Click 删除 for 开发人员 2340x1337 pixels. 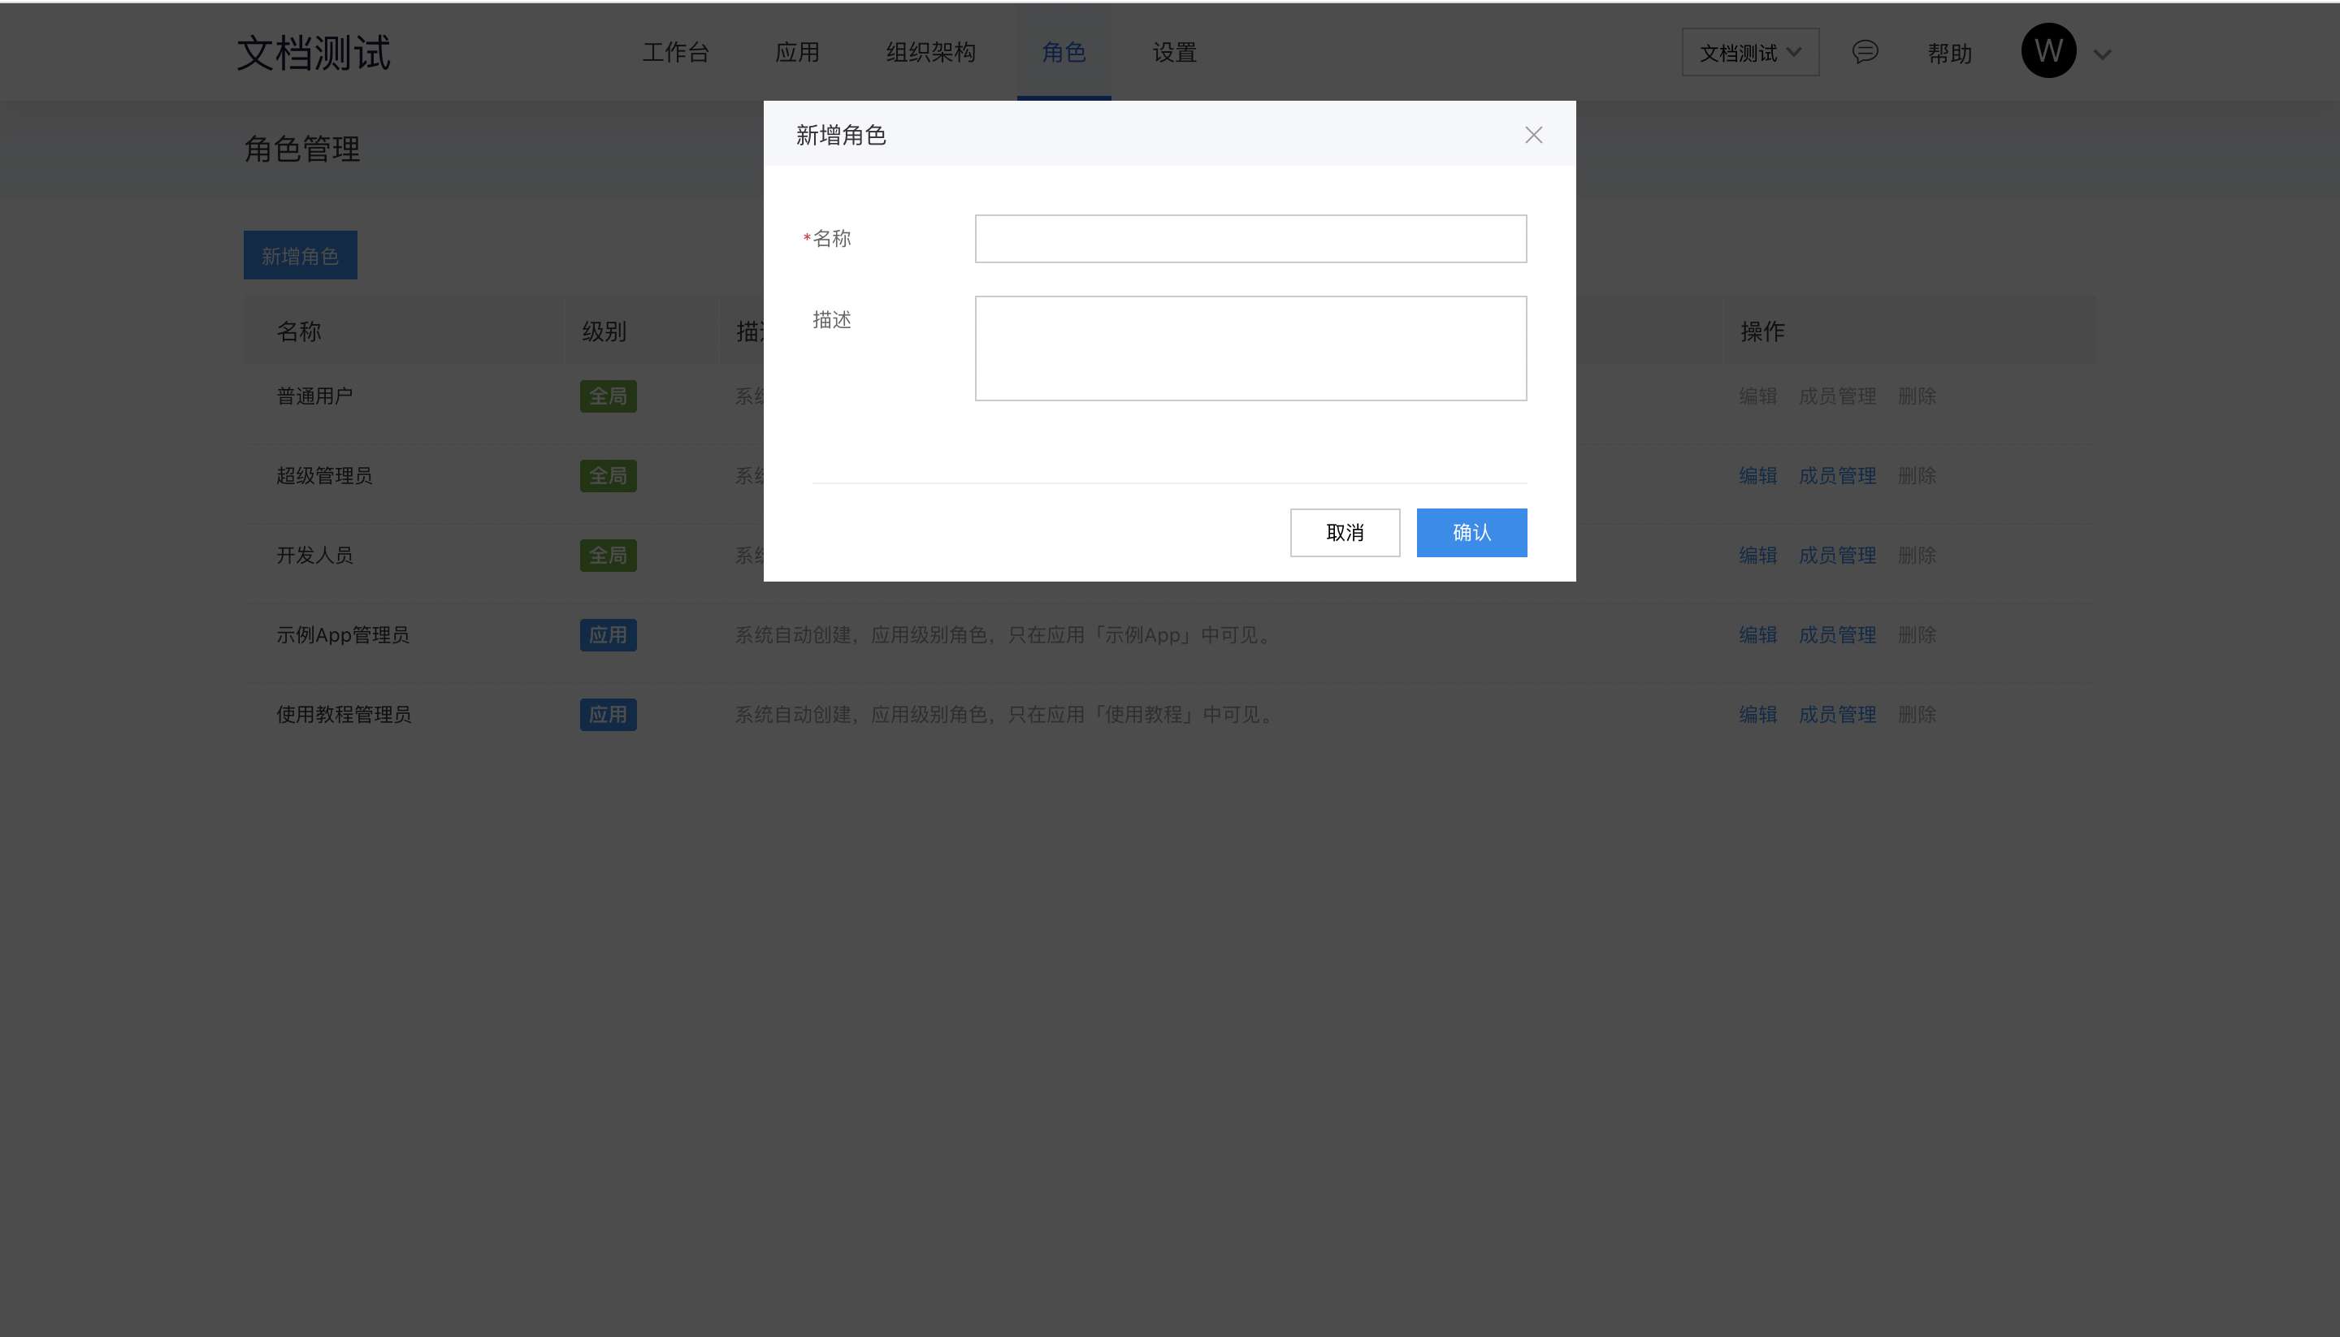pos(1917,556)
